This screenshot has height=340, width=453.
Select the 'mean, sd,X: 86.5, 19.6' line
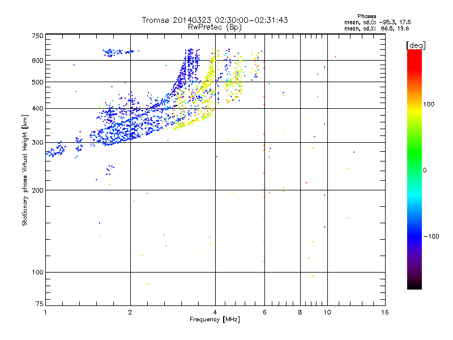(377, 28)
